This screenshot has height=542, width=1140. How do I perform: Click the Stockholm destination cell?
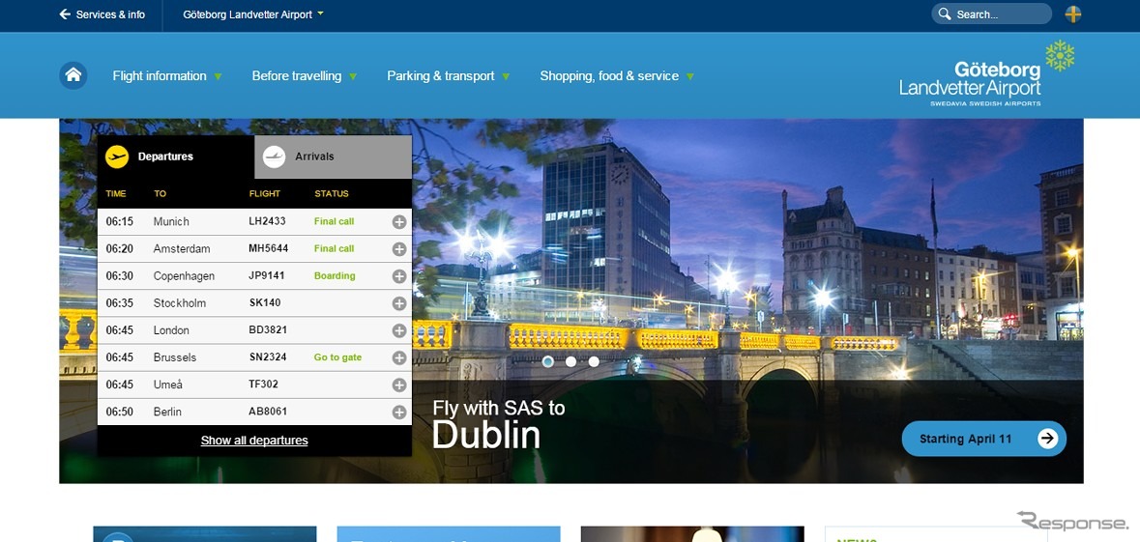pos(180,303)
